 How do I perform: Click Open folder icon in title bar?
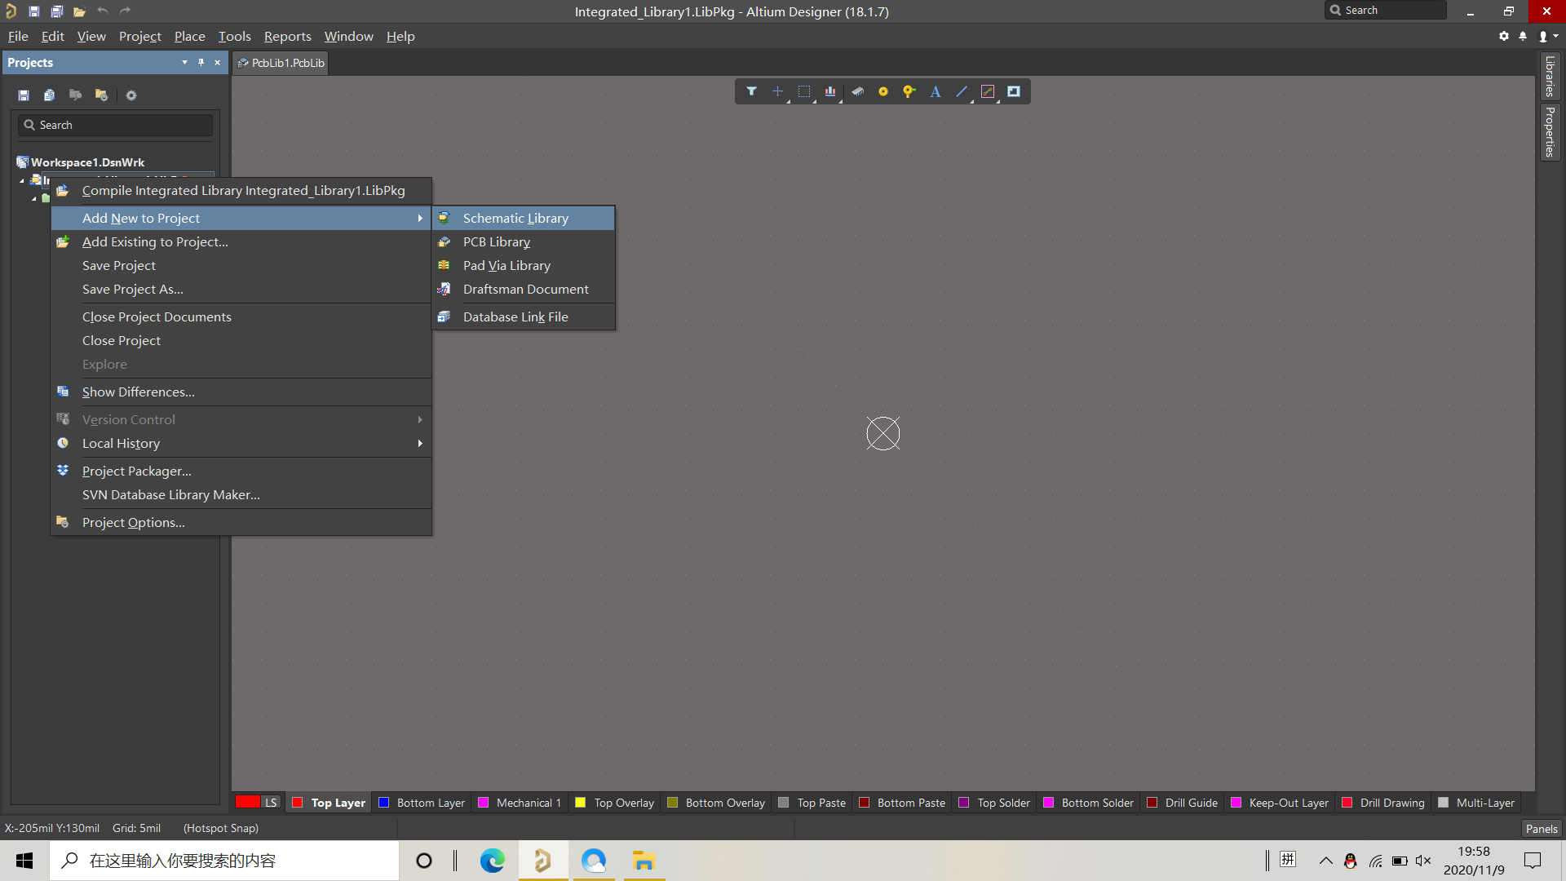point(79,11)
